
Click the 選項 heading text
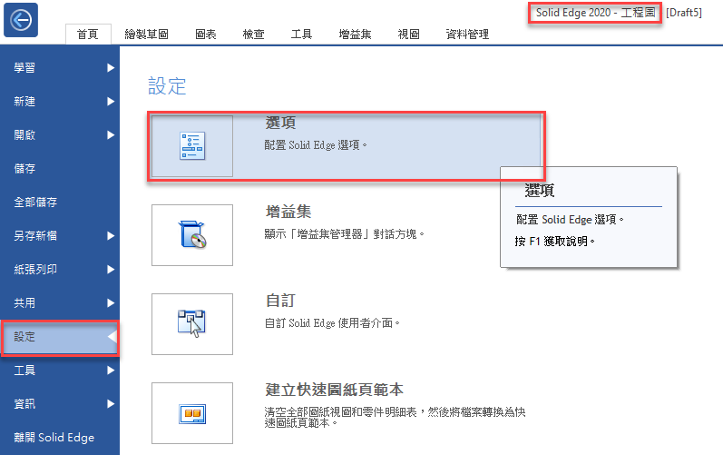[281, 123]
